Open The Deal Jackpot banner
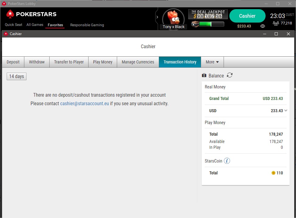 coord(208,14)
